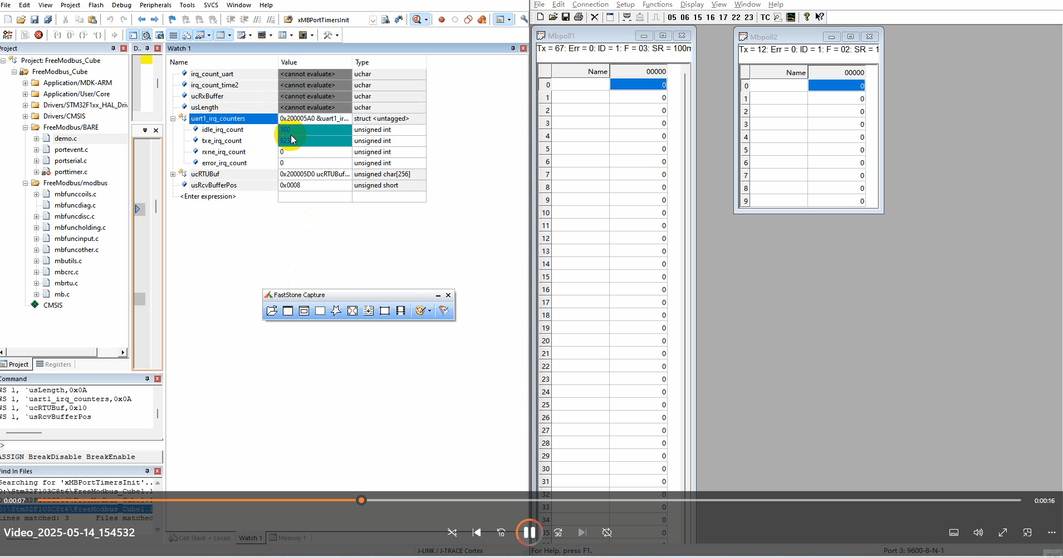Select mbrtu.c file in project tree
The width and height of the screenshot is (1063, 558).
[66, 283]
